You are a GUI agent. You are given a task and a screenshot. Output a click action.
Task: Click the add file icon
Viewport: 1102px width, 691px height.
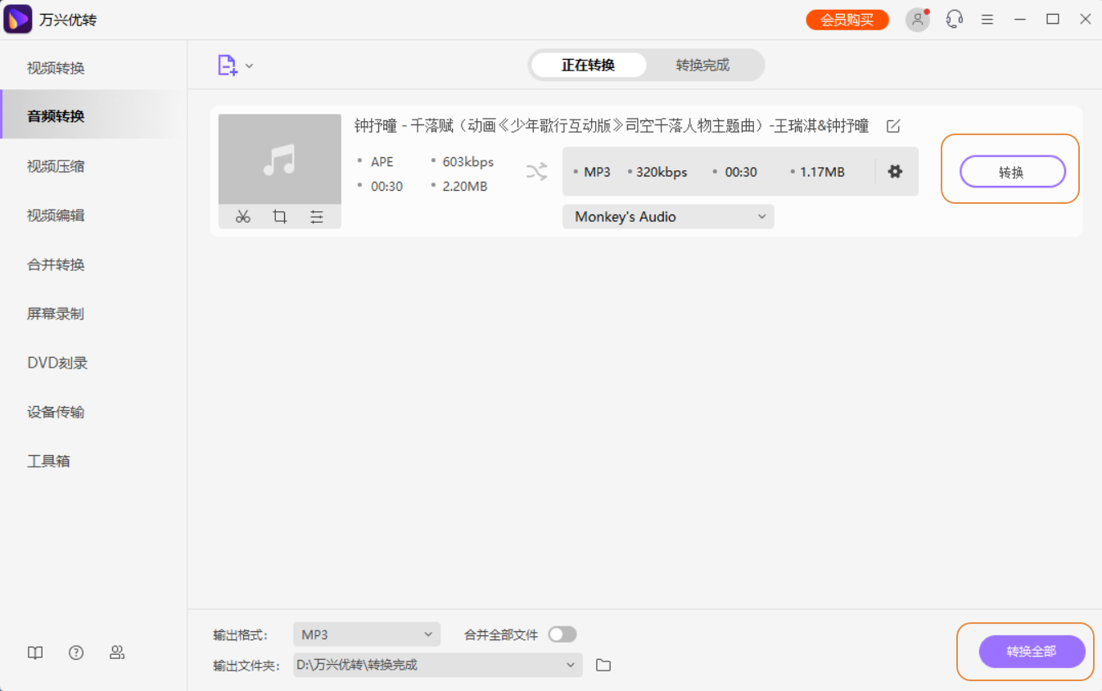coord(227,65)
